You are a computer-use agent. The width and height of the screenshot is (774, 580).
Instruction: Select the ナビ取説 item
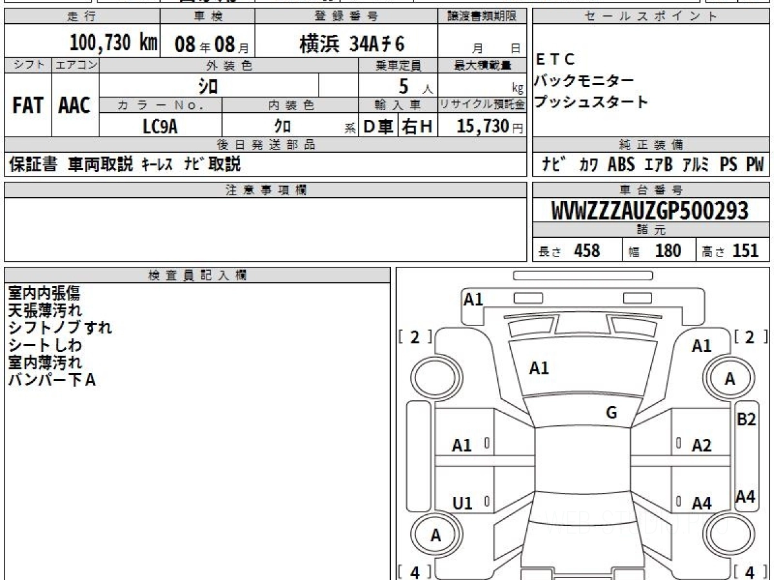tap(212, 164)
